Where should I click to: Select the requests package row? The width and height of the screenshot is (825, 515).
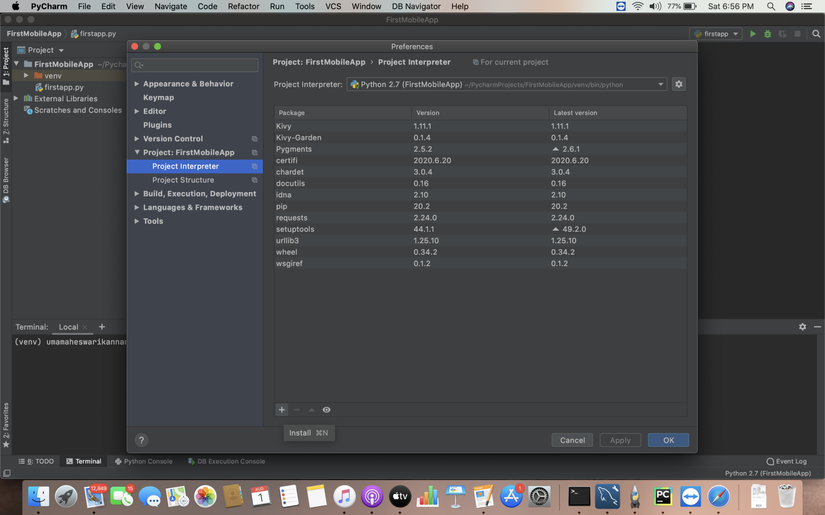pyautogui.click(x=480, y=218)
